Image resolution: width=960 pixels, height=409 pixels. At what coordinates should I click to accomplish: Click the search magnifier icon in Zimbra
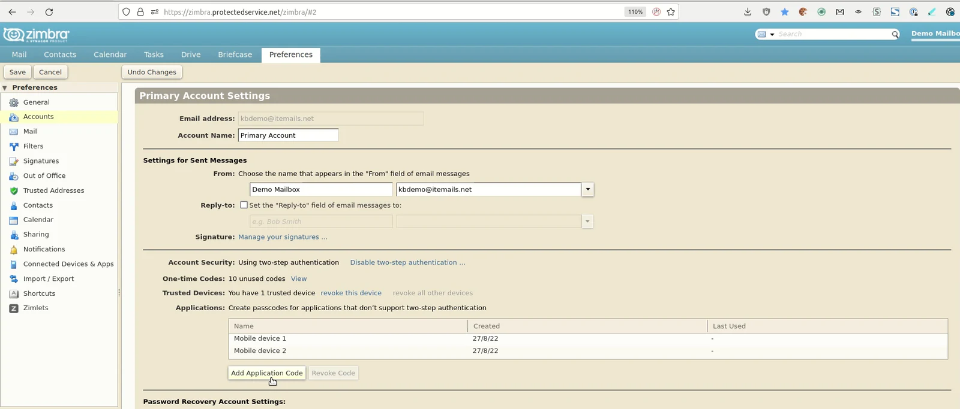point(895,34)
